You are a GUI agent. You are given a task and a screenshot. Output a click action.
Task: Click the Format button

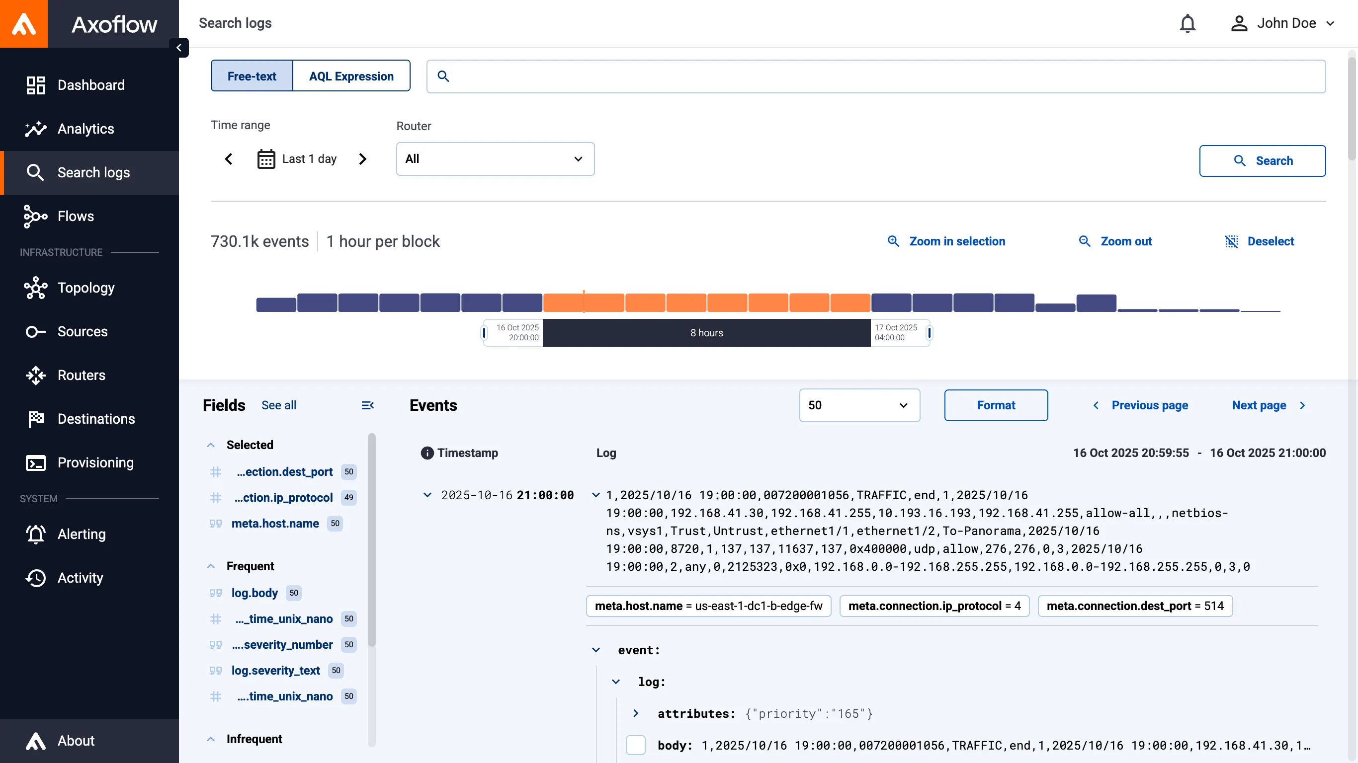click(x=995, y=405)
